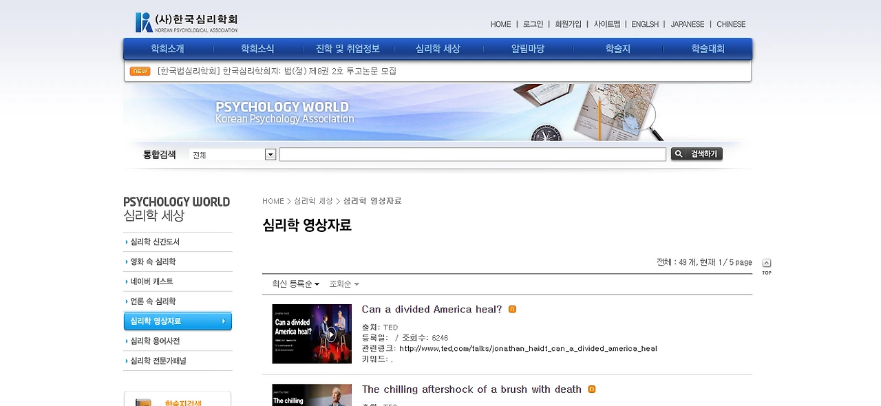Open the TED related link for the divided America talk
881x406 pixels.
(528, 348)
